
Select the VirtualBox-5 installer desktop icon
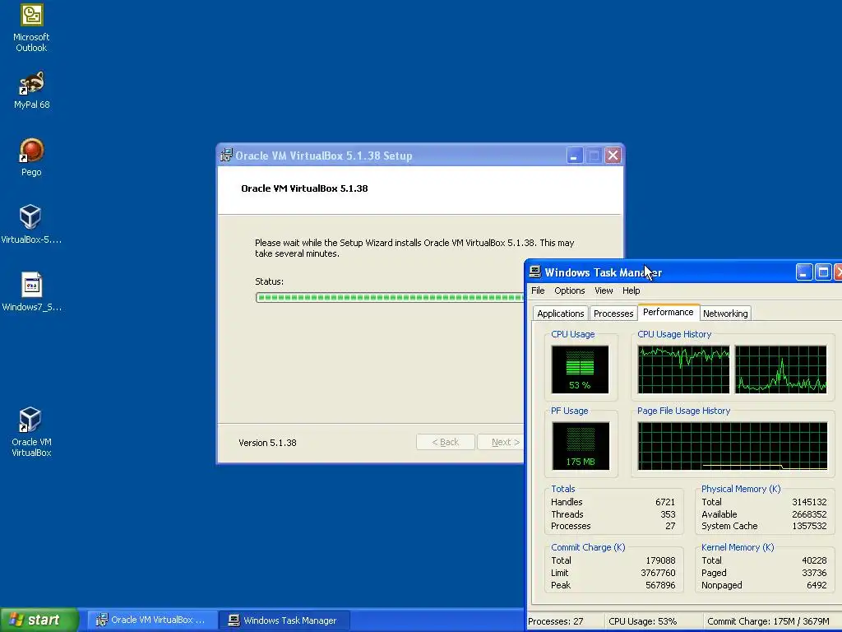tap(31, 225)
